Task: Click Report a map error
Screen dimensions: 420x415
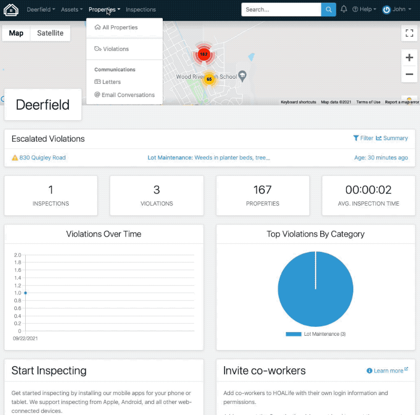Action: tap(402, 102)
